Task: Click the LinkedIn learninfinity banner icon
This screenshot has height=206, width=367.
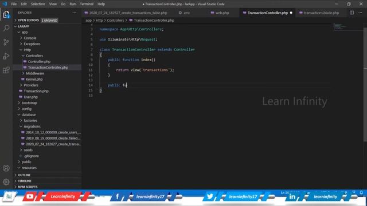Action: coord(292,197)
